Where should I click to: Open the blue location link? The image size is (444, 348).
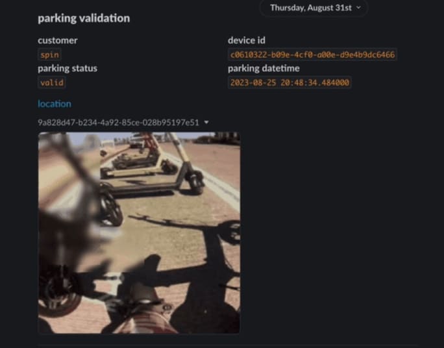tap(55, 104)
